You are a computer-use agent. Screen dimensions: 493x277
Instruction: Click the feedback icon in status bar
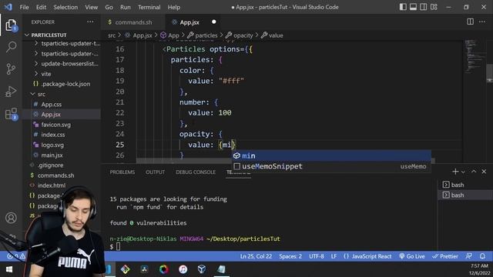pyautogui.click(x=469, y=256)
